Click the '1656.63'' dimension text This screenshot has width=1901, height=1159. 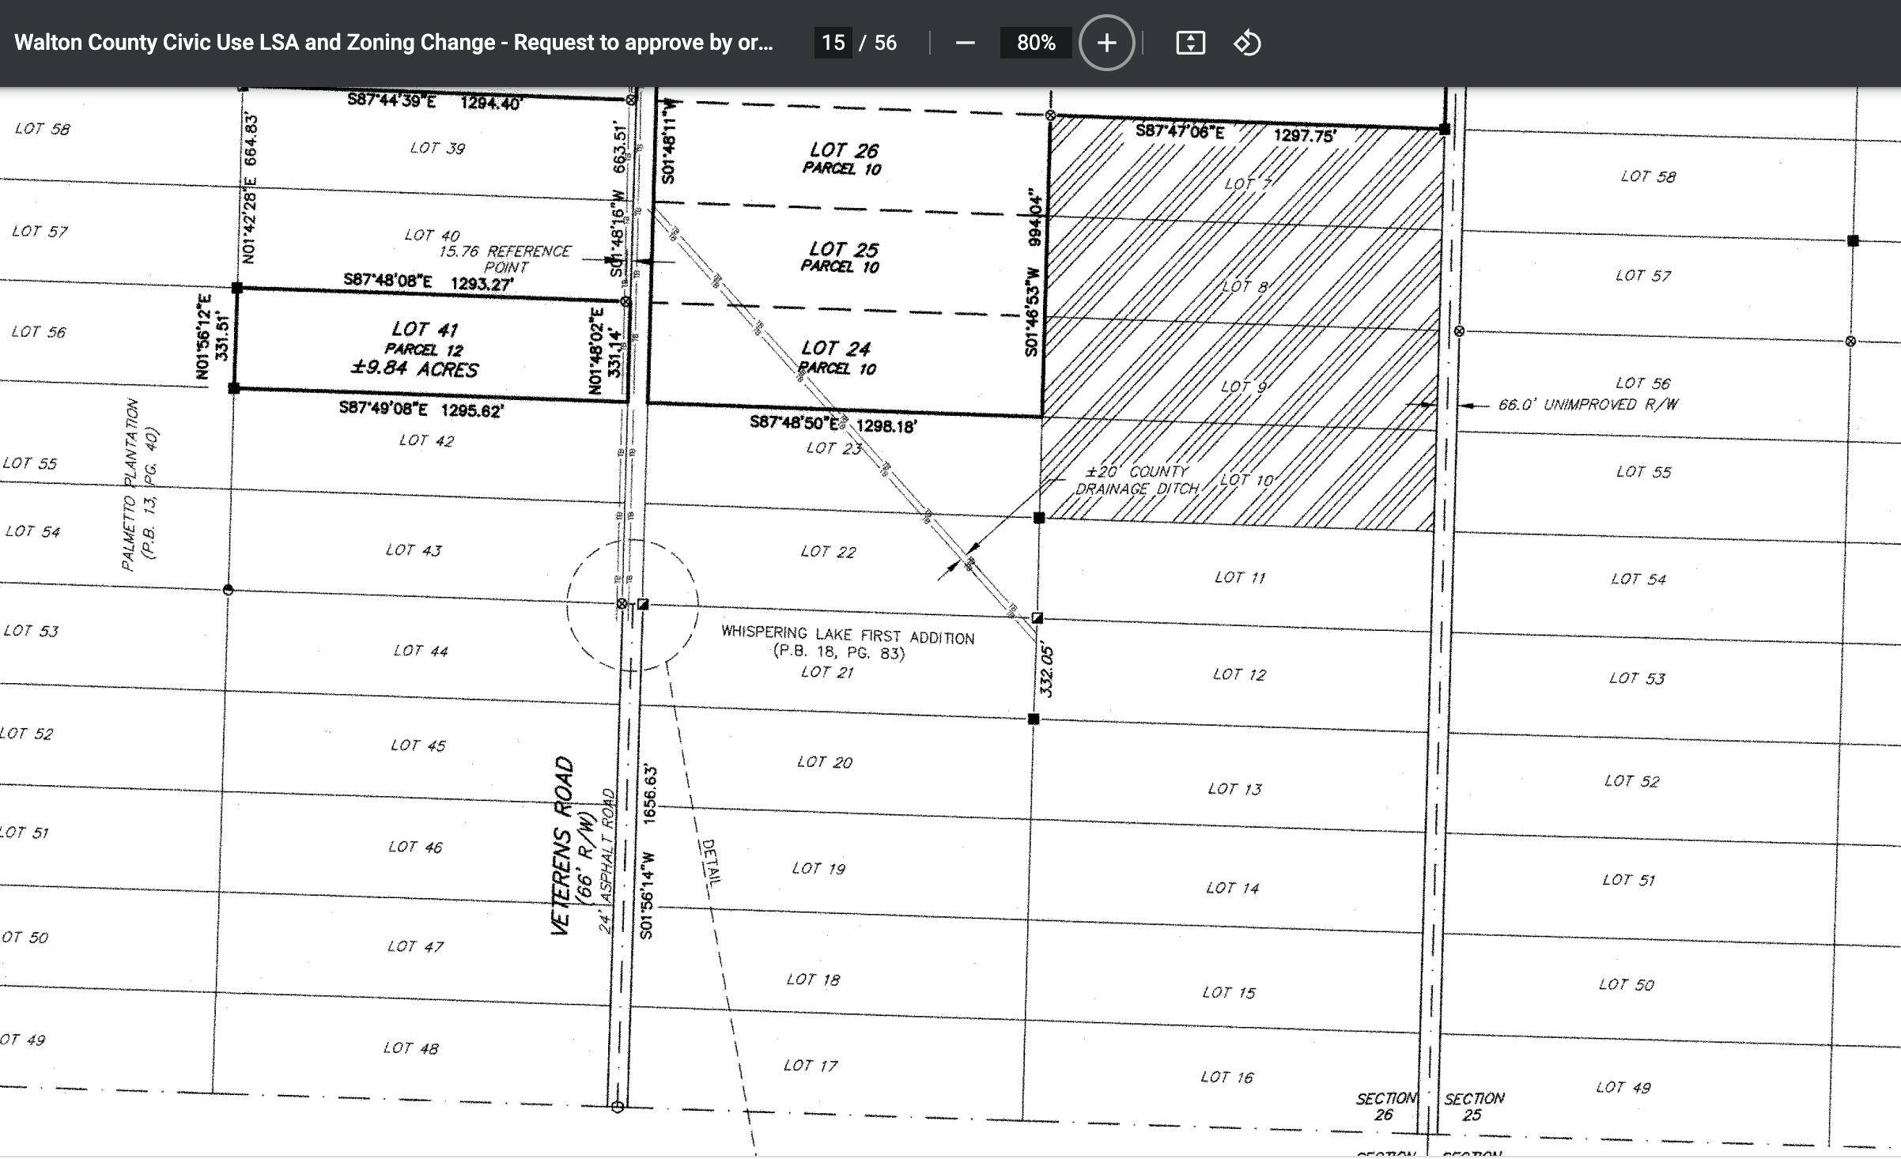click(649, 794)
